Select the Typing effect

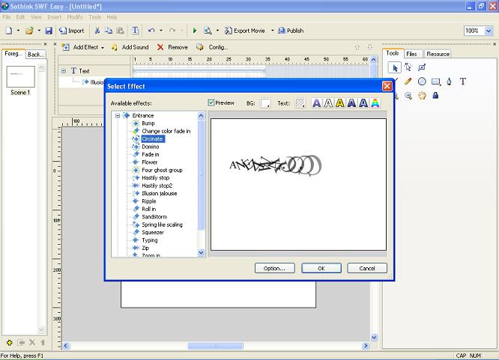(150, 240)
